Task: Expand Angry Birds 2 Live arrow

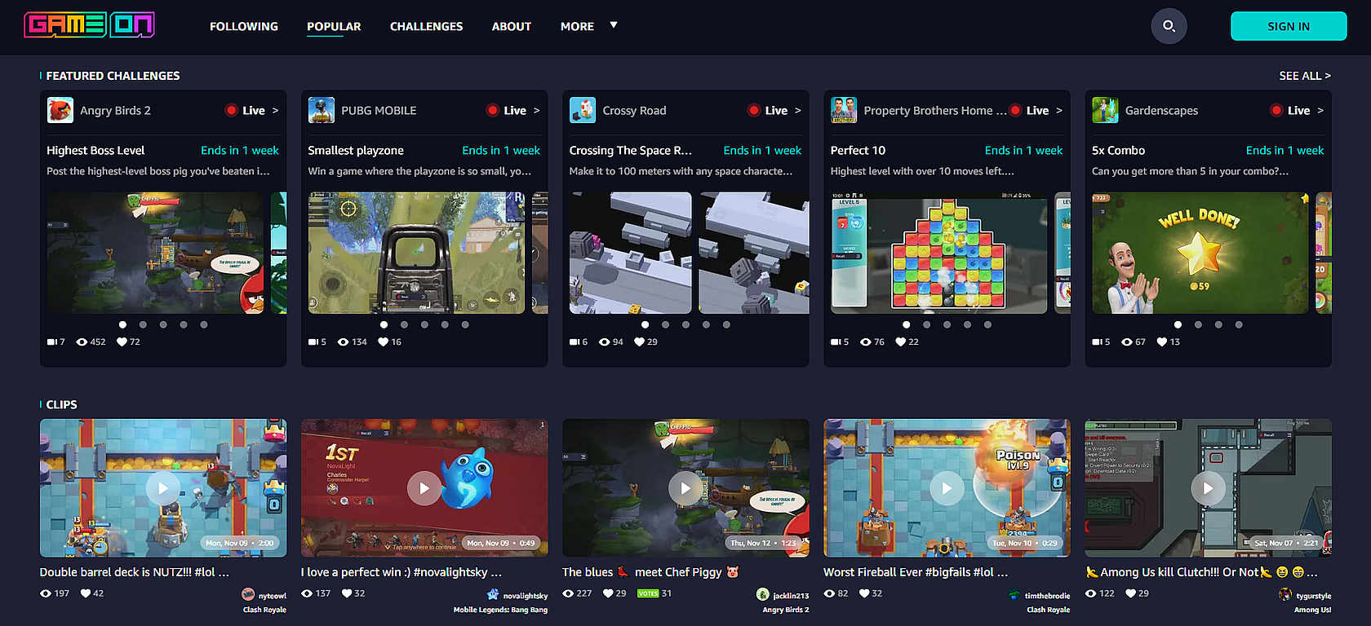Action: coord(275,110)
